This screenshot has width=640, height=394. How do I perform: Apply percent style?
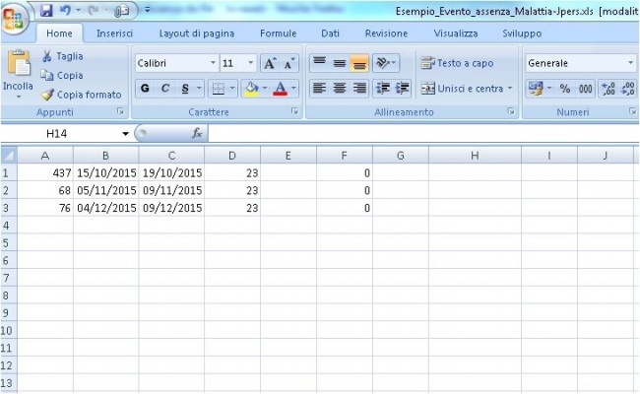[x=565, y=89]
